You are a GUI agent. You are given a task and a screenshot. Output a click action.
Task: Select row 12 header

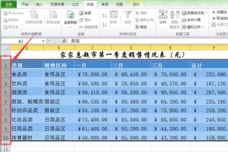coord(6,149)
